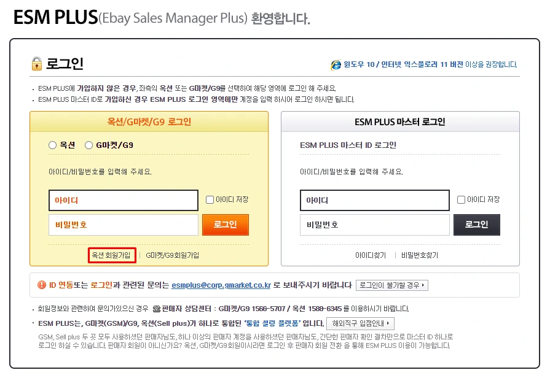This screenshot has width=550, height=378.
Task: Click the 로그인이 불가할 경우 button
Action: click(392, 285)
